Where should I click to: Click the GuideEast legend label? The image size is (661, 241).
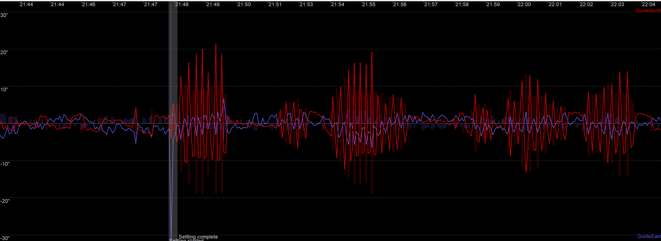pos(649,237)
